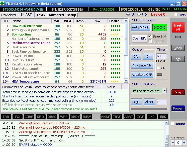Click the red Break All button
The height and width of the screenshot is (147, 187).
pos(178,27)
